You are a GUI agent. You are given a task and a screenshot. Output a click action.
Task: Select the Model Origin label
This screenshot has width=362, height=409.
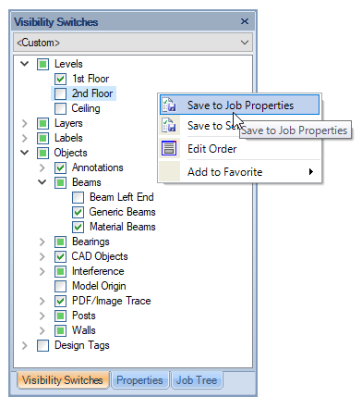99,286
